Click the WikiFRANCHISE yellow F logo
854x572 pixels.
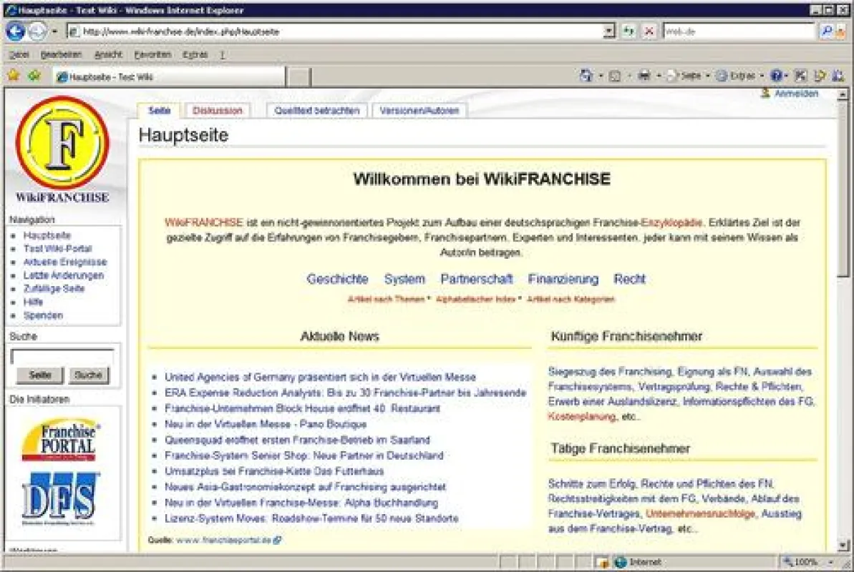point(62,142)
